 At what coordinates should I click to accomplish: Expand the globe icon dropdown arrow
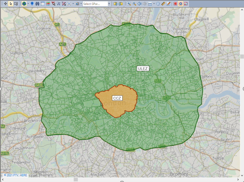(28, 4)
